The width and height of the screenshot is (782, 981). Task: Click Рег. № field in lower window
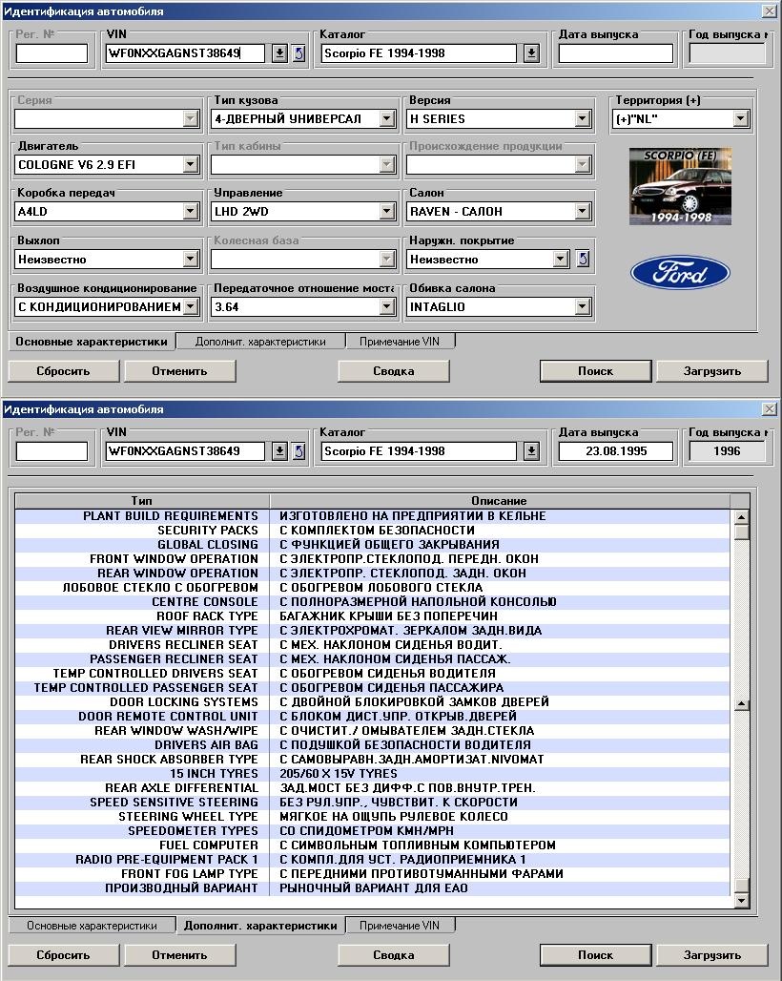click(x=51, y=451)
